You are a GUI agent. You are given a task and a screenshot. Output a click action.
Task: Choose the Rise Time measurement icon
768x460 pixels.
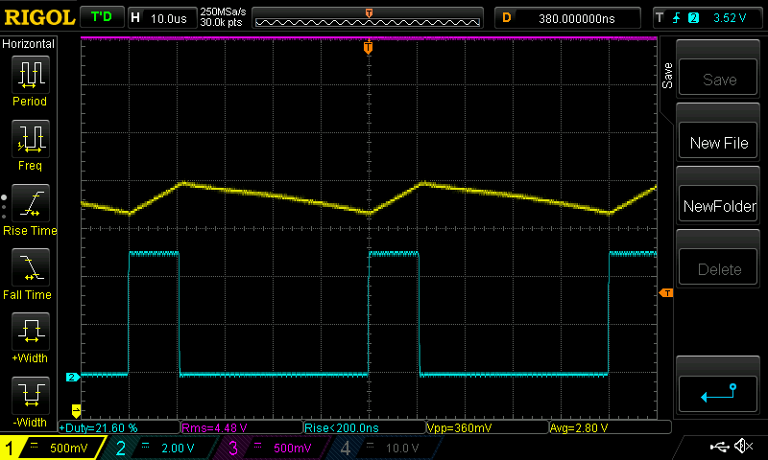click(29, 204)
